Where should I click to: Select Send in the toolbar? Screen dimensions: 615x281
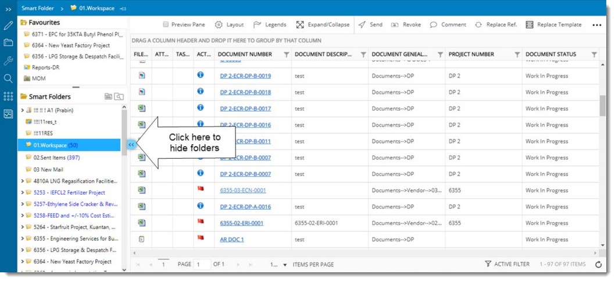pos(370,25)
